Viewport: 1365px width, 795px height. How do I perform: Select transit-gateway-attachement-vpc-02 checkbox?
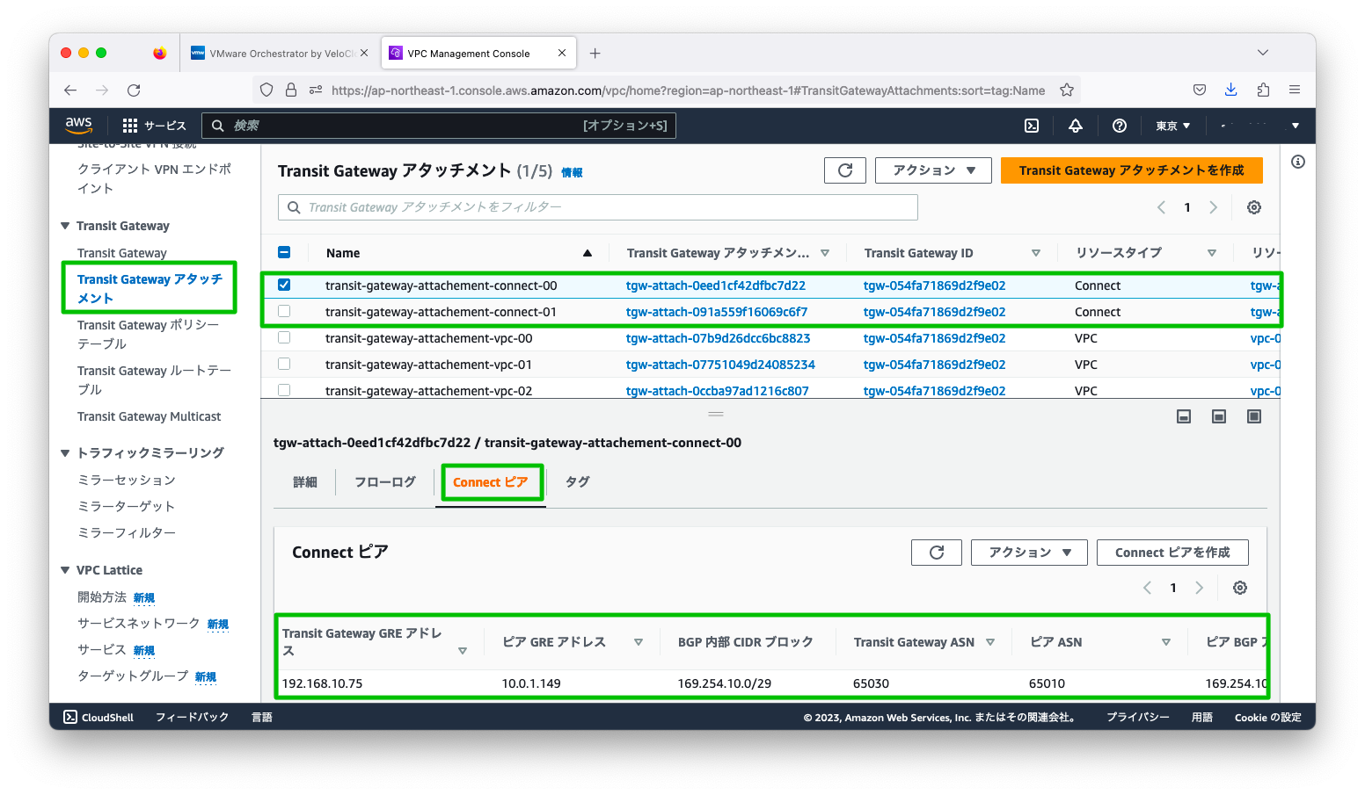(284, 390)
